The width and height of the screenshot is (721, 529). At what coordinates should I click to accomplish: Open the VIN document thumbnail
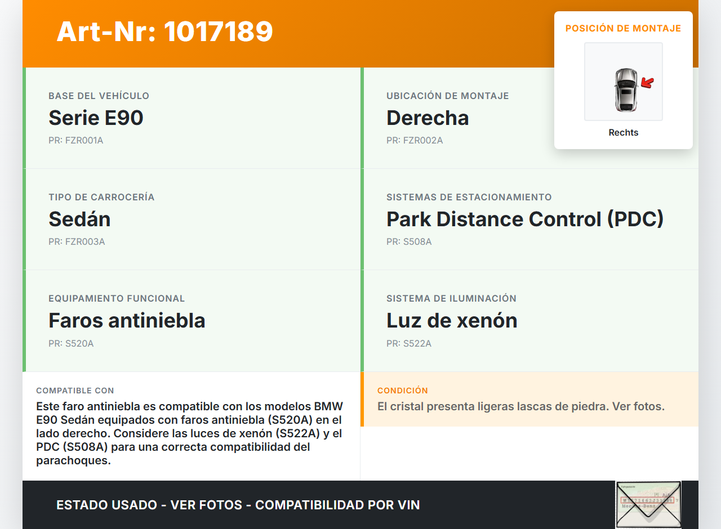[648, 504]
